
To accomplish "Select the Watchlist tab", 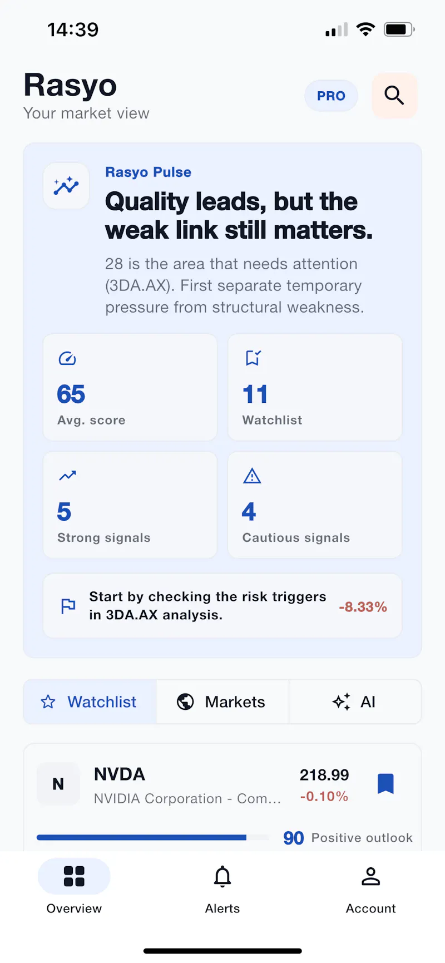I will (x=90, y=702).
